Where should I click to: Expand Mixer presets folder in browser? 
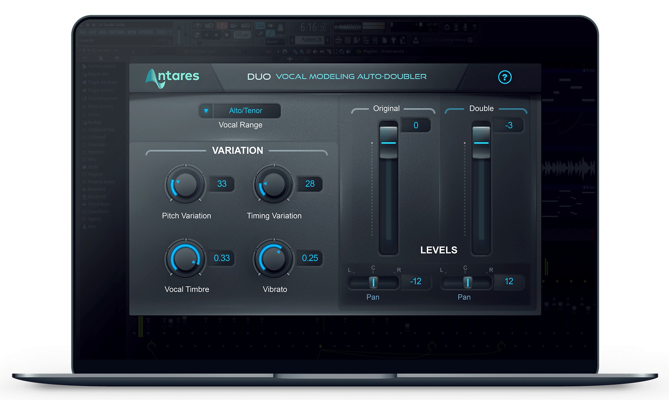coord(98,106)
